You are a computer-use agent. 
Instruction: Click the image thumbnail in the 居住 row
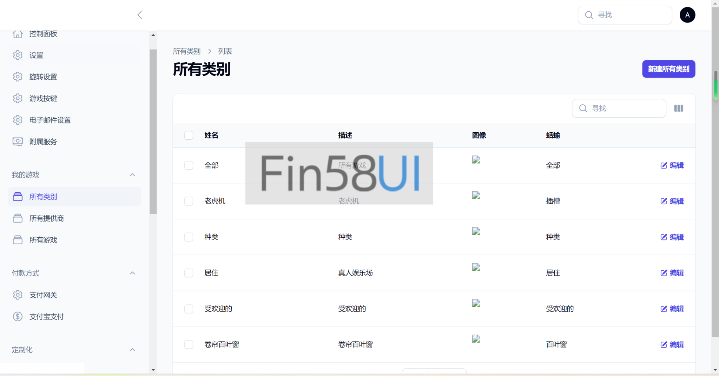476,267
